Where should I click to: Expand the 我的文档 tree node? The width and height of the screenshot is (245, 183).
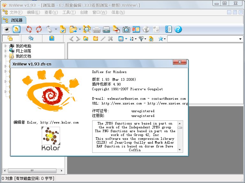click(x=5, y=56)
